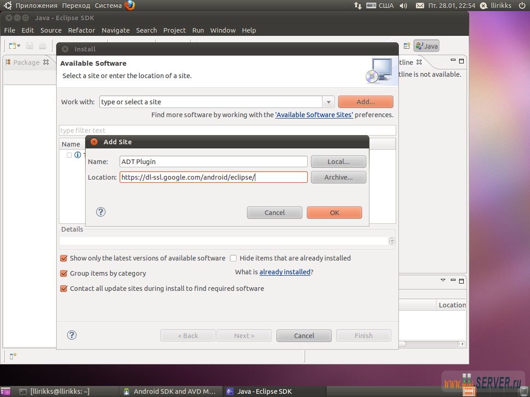Open the Navigate menu
This screenshot has height=397, width=530.
coord(115,30)
